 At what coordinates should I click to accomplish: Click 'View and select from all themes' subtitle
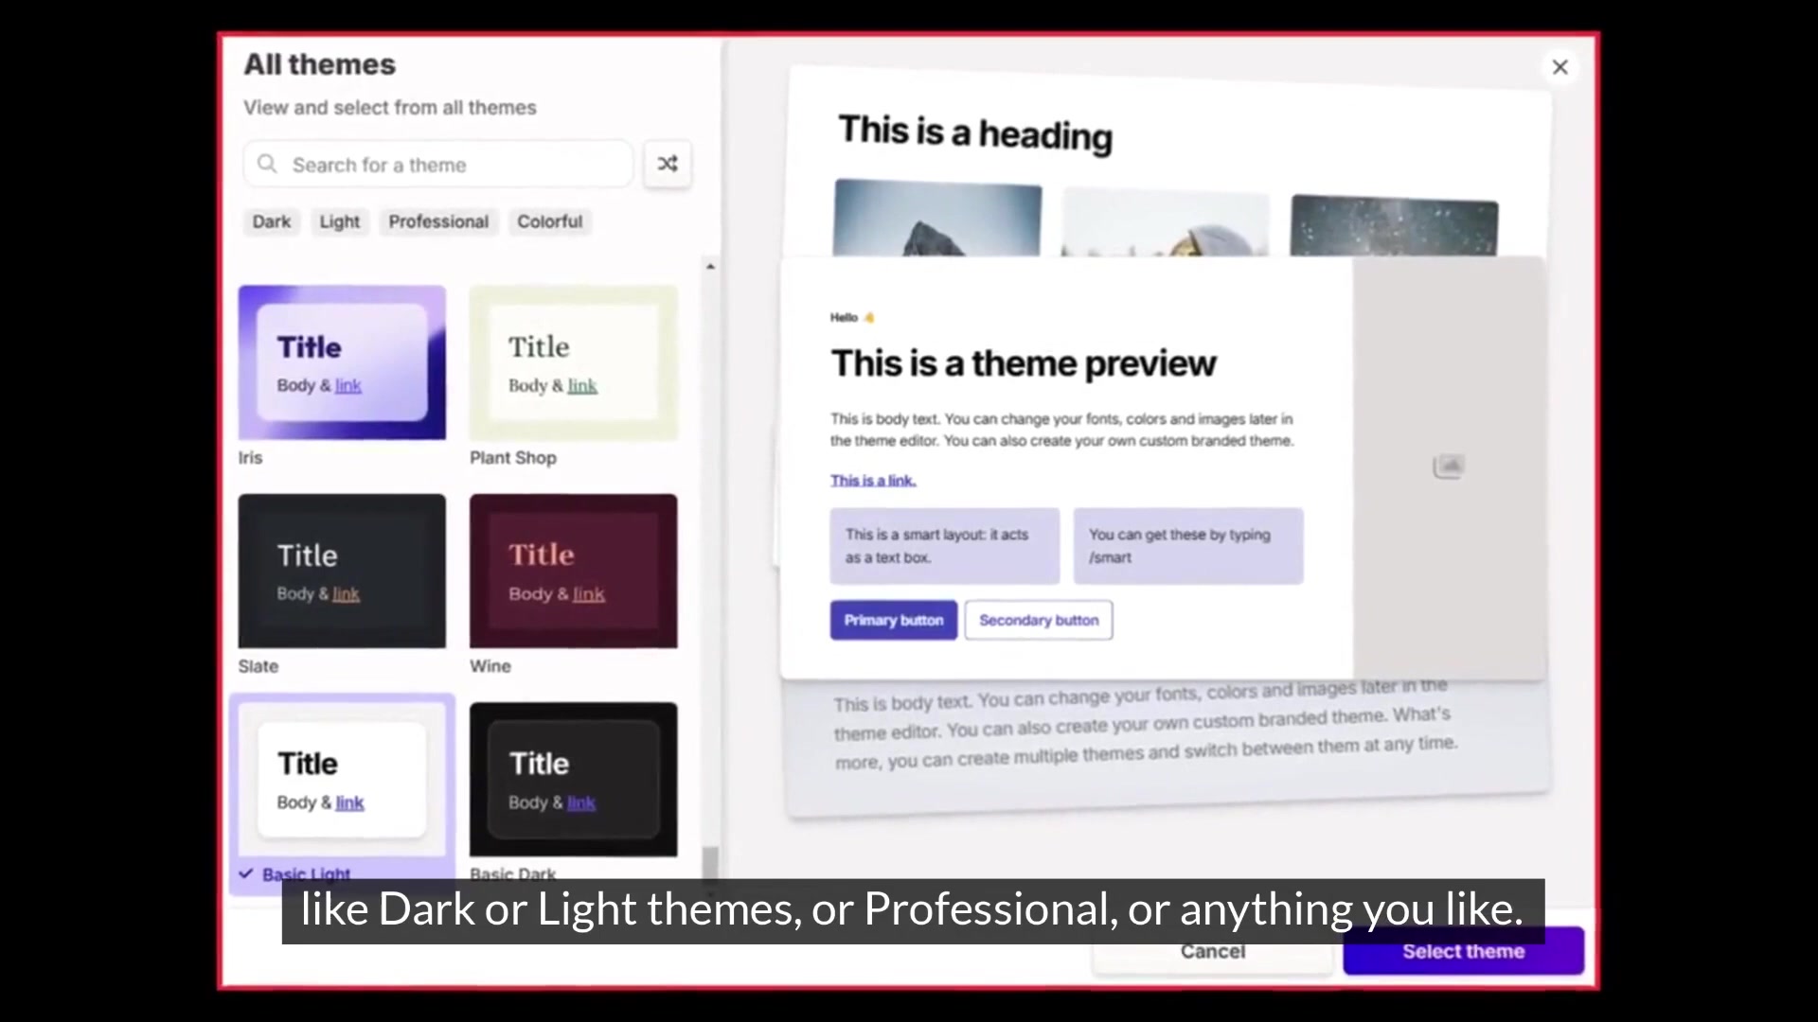(x=390, y=107)
